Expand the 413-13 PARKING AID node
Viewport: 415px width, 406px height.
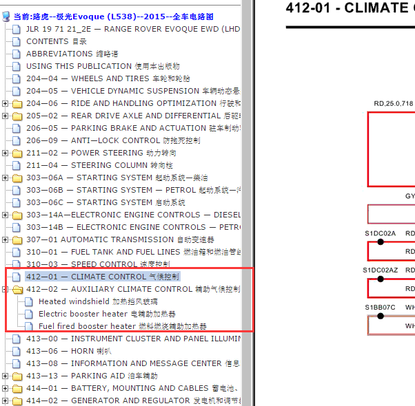tap(5, 376)
